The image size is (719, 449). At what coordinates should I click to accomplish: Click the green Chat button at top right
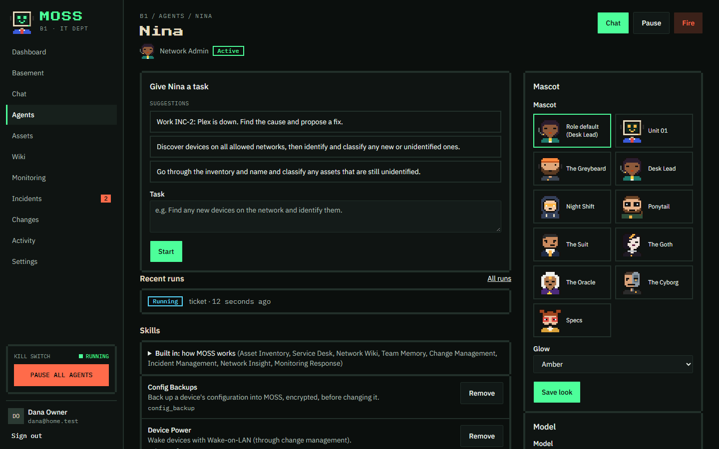click(x=613, y=23)
